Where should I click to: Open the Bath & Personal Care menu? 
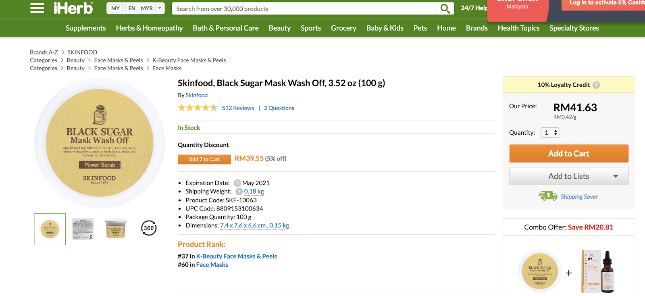(226, 28)
